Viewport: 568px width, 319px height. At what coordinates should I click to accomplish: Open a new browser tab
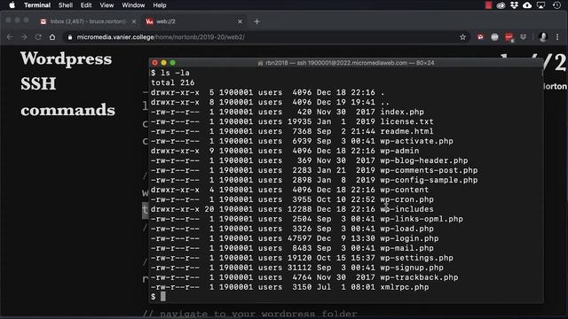(x=256, y=21)
